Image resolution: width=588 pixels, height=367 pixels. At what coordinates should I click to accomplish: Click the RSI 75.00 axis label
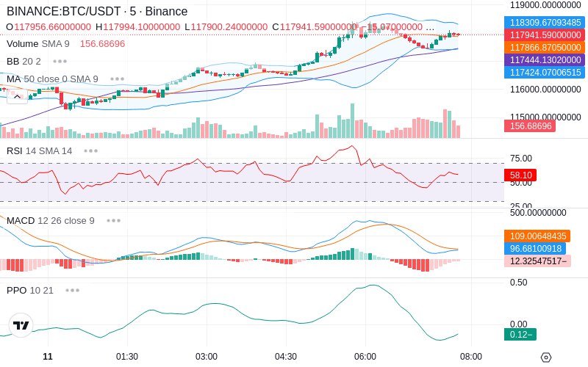(x=521, y=159)
